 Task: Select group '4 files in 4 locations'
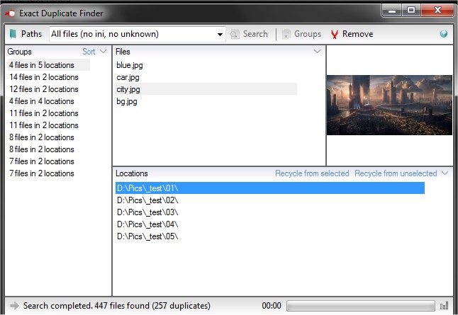pos(42,101)
